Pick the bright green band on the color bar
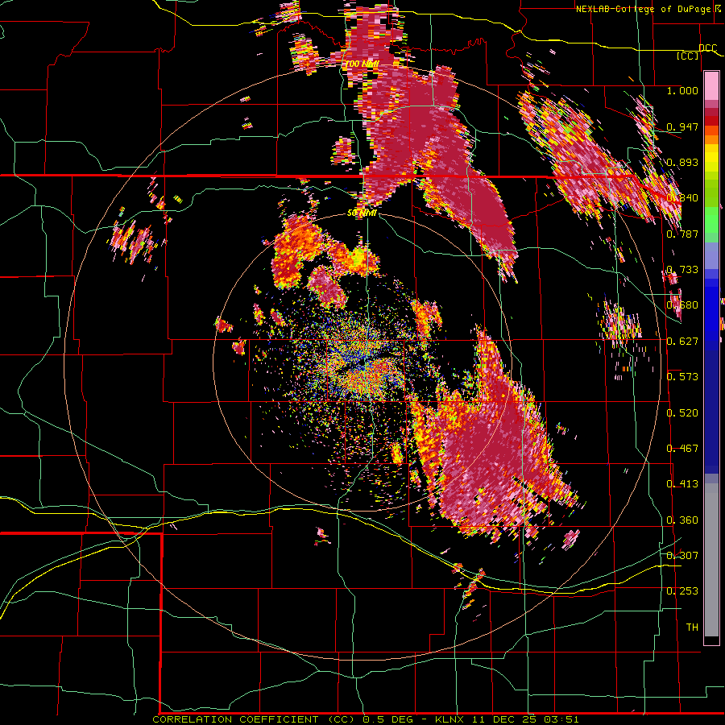This screenshot has height=725, width=725. (x=711, y=220)
